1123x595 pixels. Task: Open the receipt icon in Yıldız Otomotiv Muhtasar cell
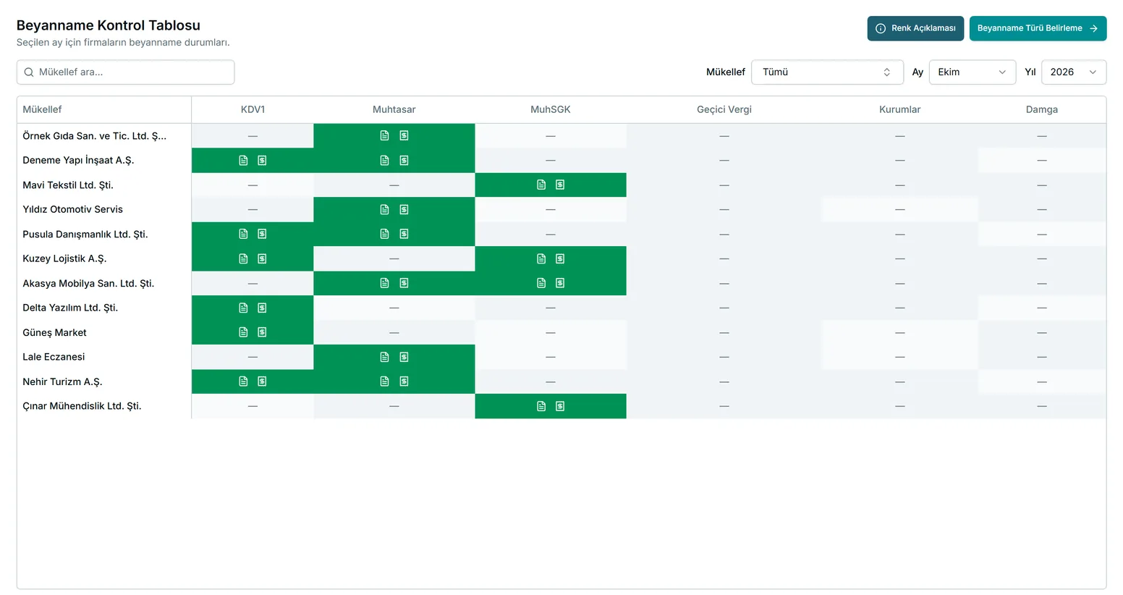click(x=404, y=209)
